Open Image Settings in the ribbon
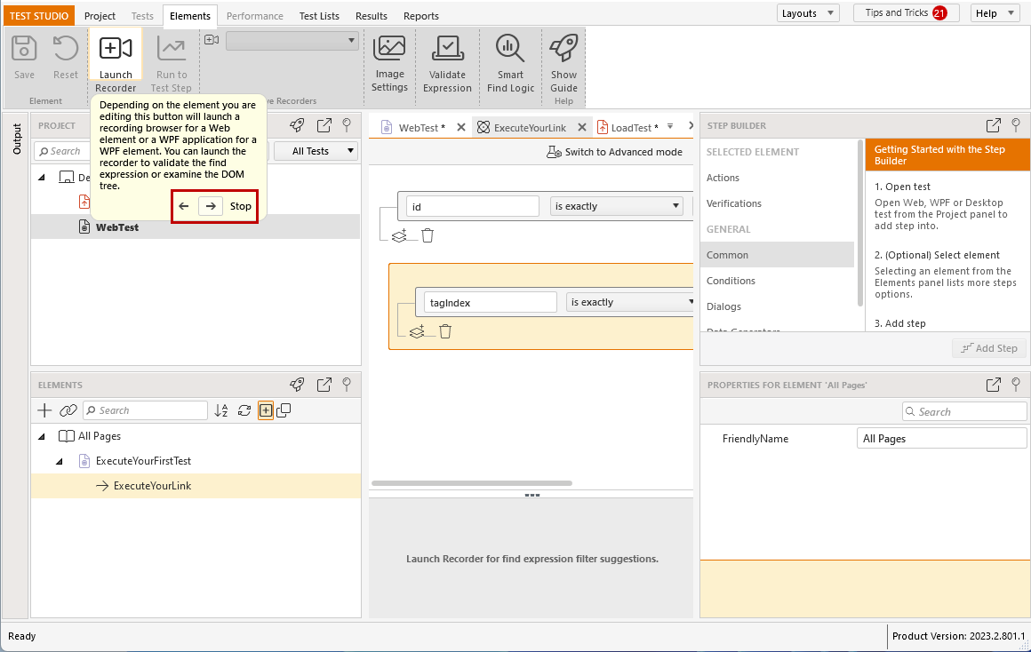Image resolution: width=1031 pixels, height=652 pixels. coord(390,63)
